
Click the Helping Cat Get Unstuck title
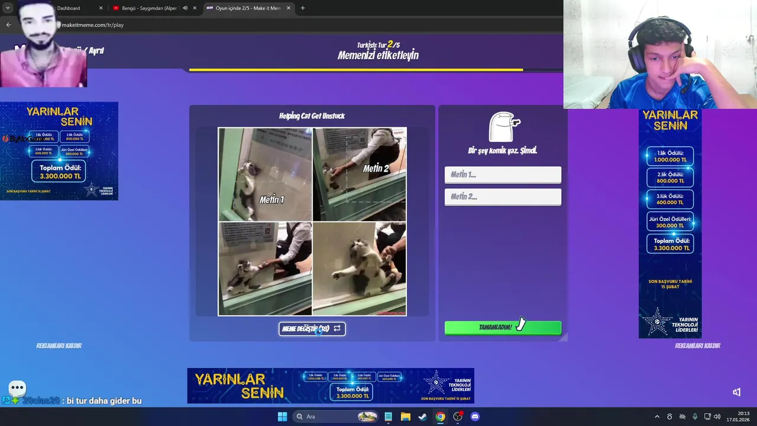312,116
